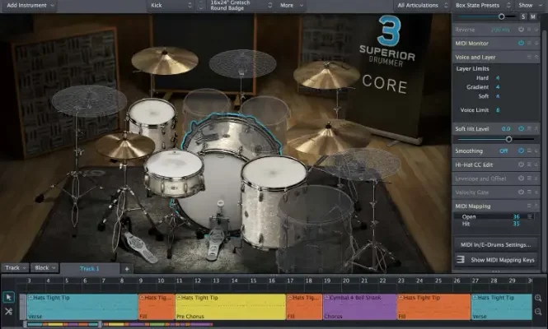Toggle the MIDI Monitor power button
The width and height of the screenshot is (548, 329).
(x=522, y=43)
